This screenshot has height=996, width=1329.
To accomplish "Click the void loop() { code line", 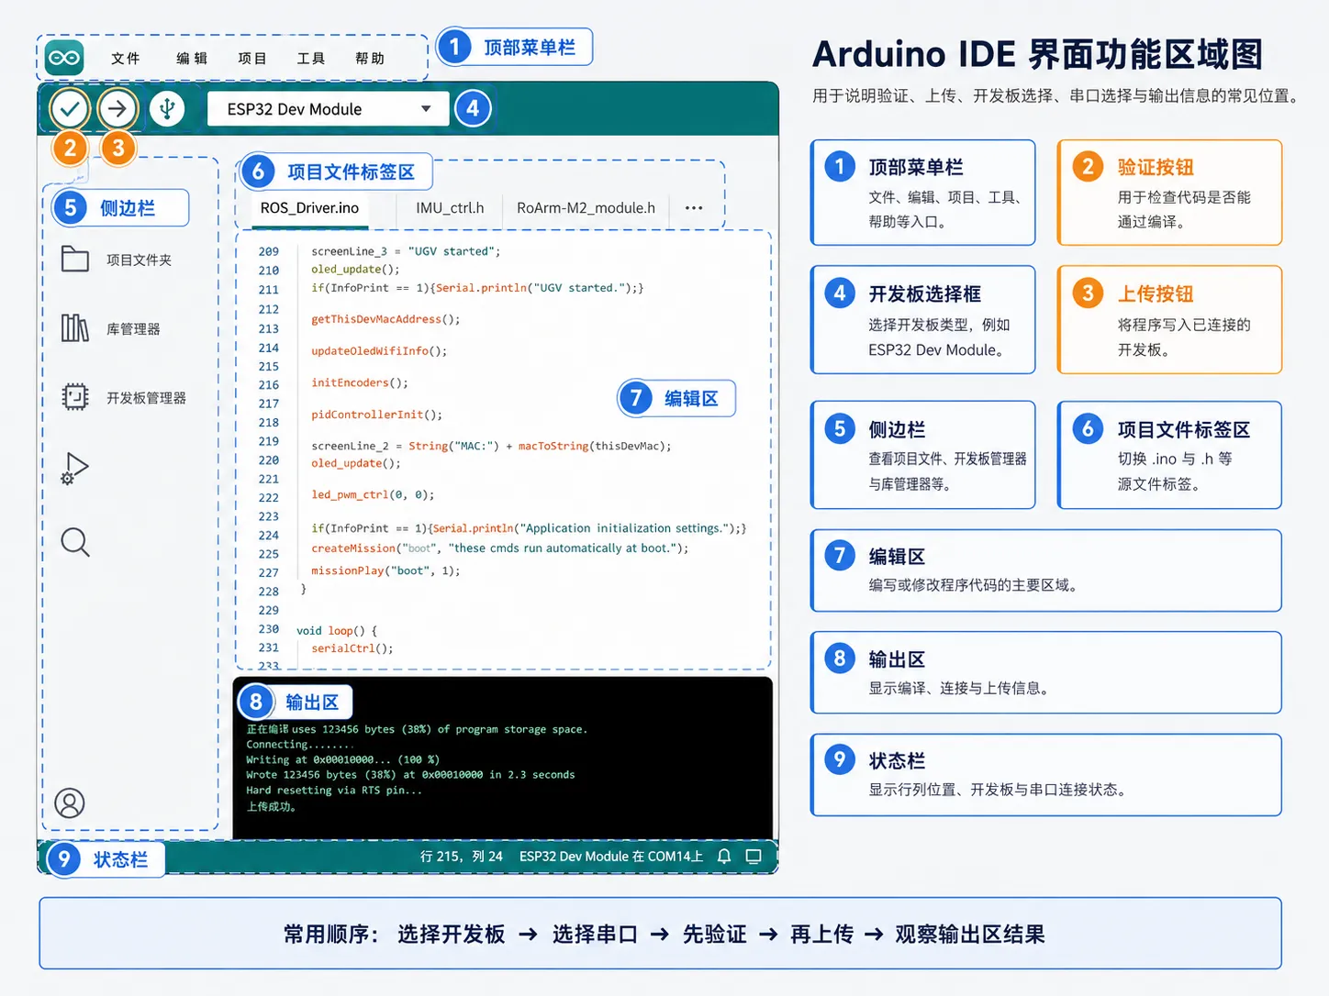I will pyautogui.click(x=337, y=631).
